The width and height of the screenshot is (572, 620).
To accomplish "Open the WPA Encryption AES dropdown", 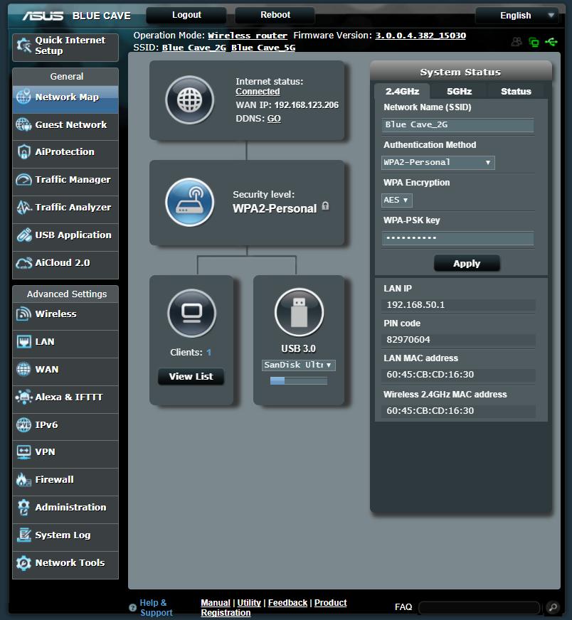I will 397,200.
